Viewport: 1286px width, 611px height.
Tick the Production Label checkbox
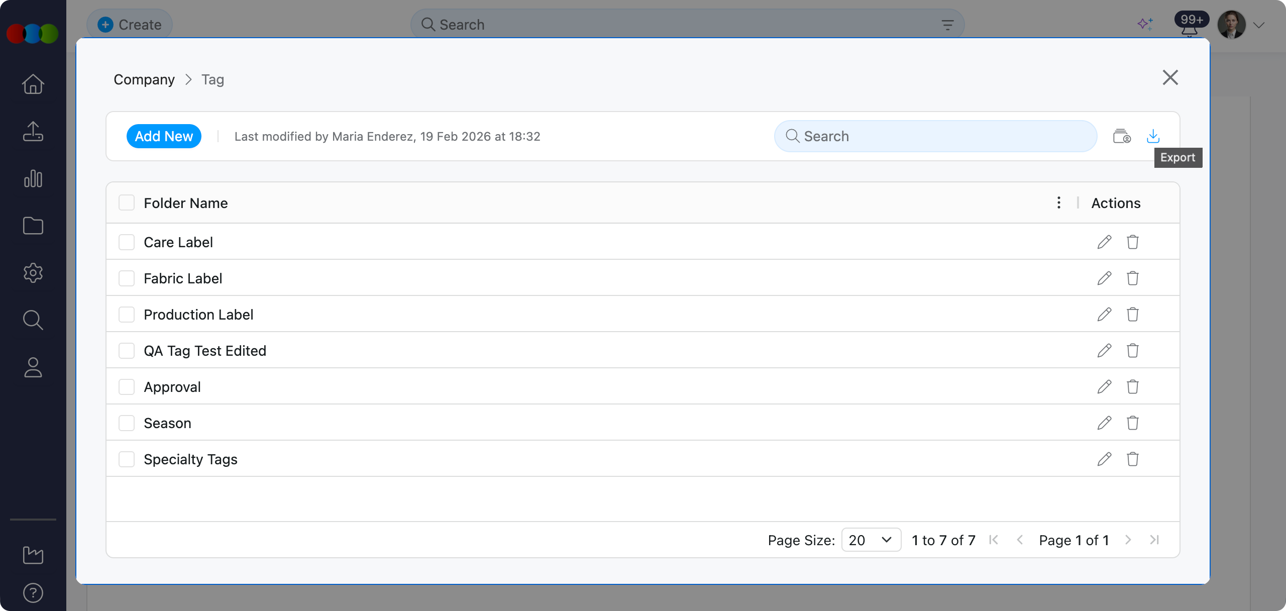click(x=127, y=315)
